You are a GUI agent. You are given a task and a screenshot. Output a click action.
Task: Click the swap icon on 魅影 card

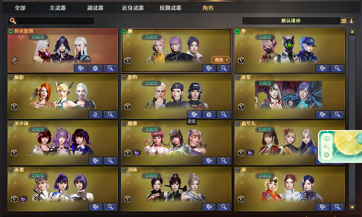point(95,114)
